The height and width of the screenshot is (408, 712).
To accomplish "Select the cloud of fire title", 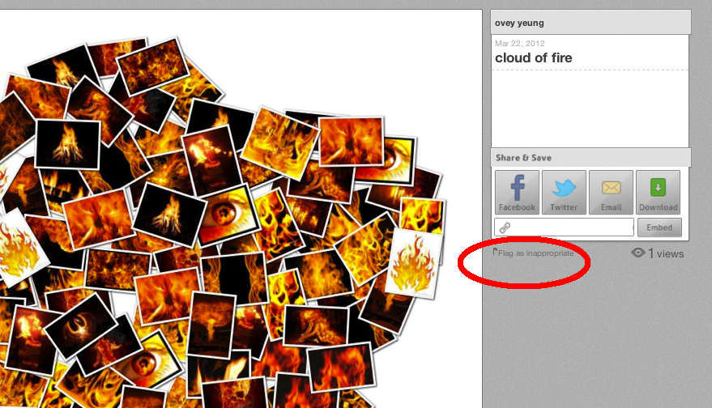I will [x=533, y=58].
